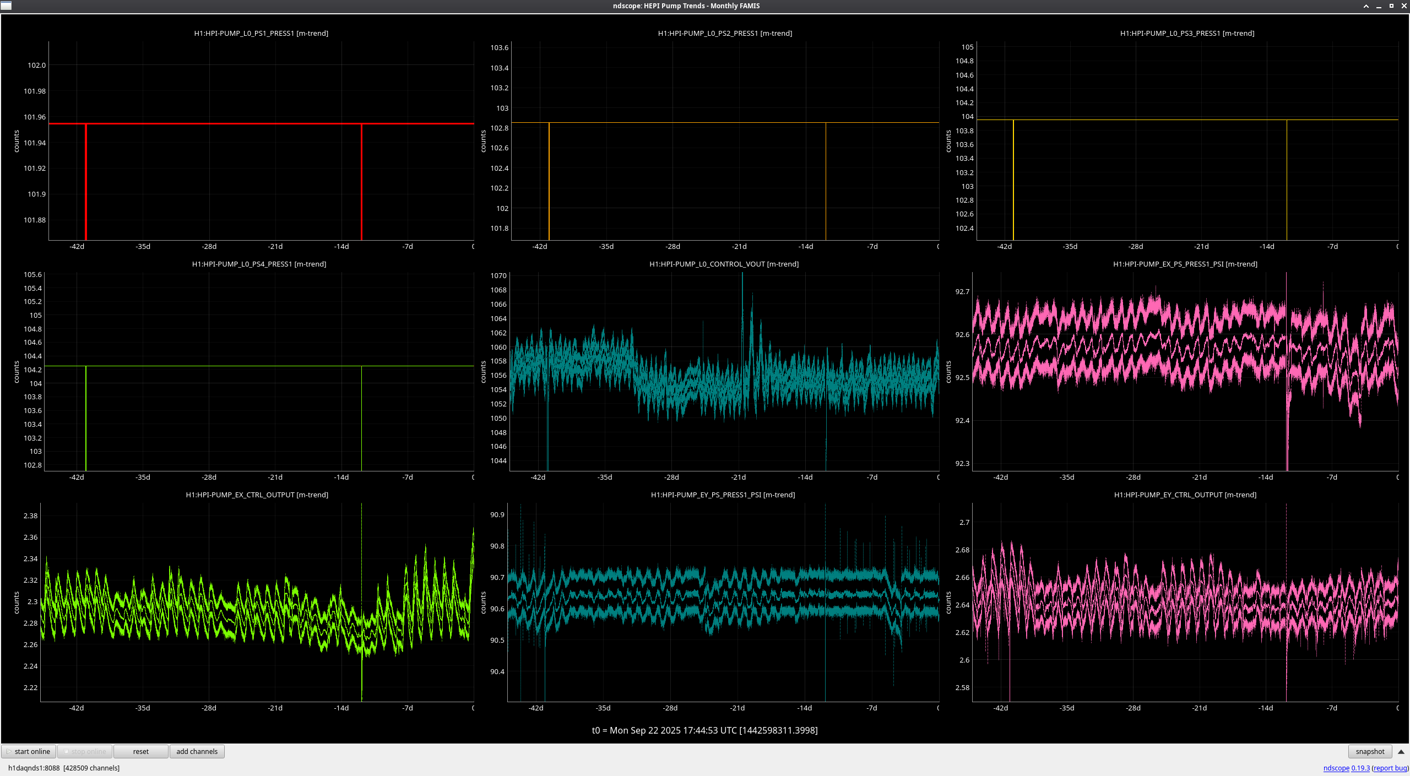1410x776 pixels.
Task: Click the grayed stop online button
Action: coord(85,751)
